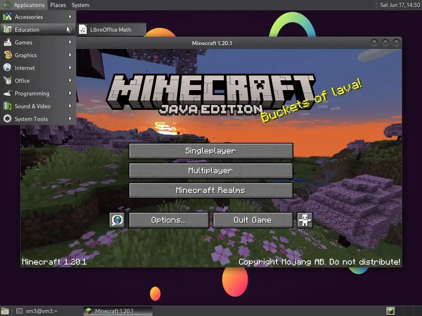Expand the System Tools submenu arrow

[x=70, y=119]
